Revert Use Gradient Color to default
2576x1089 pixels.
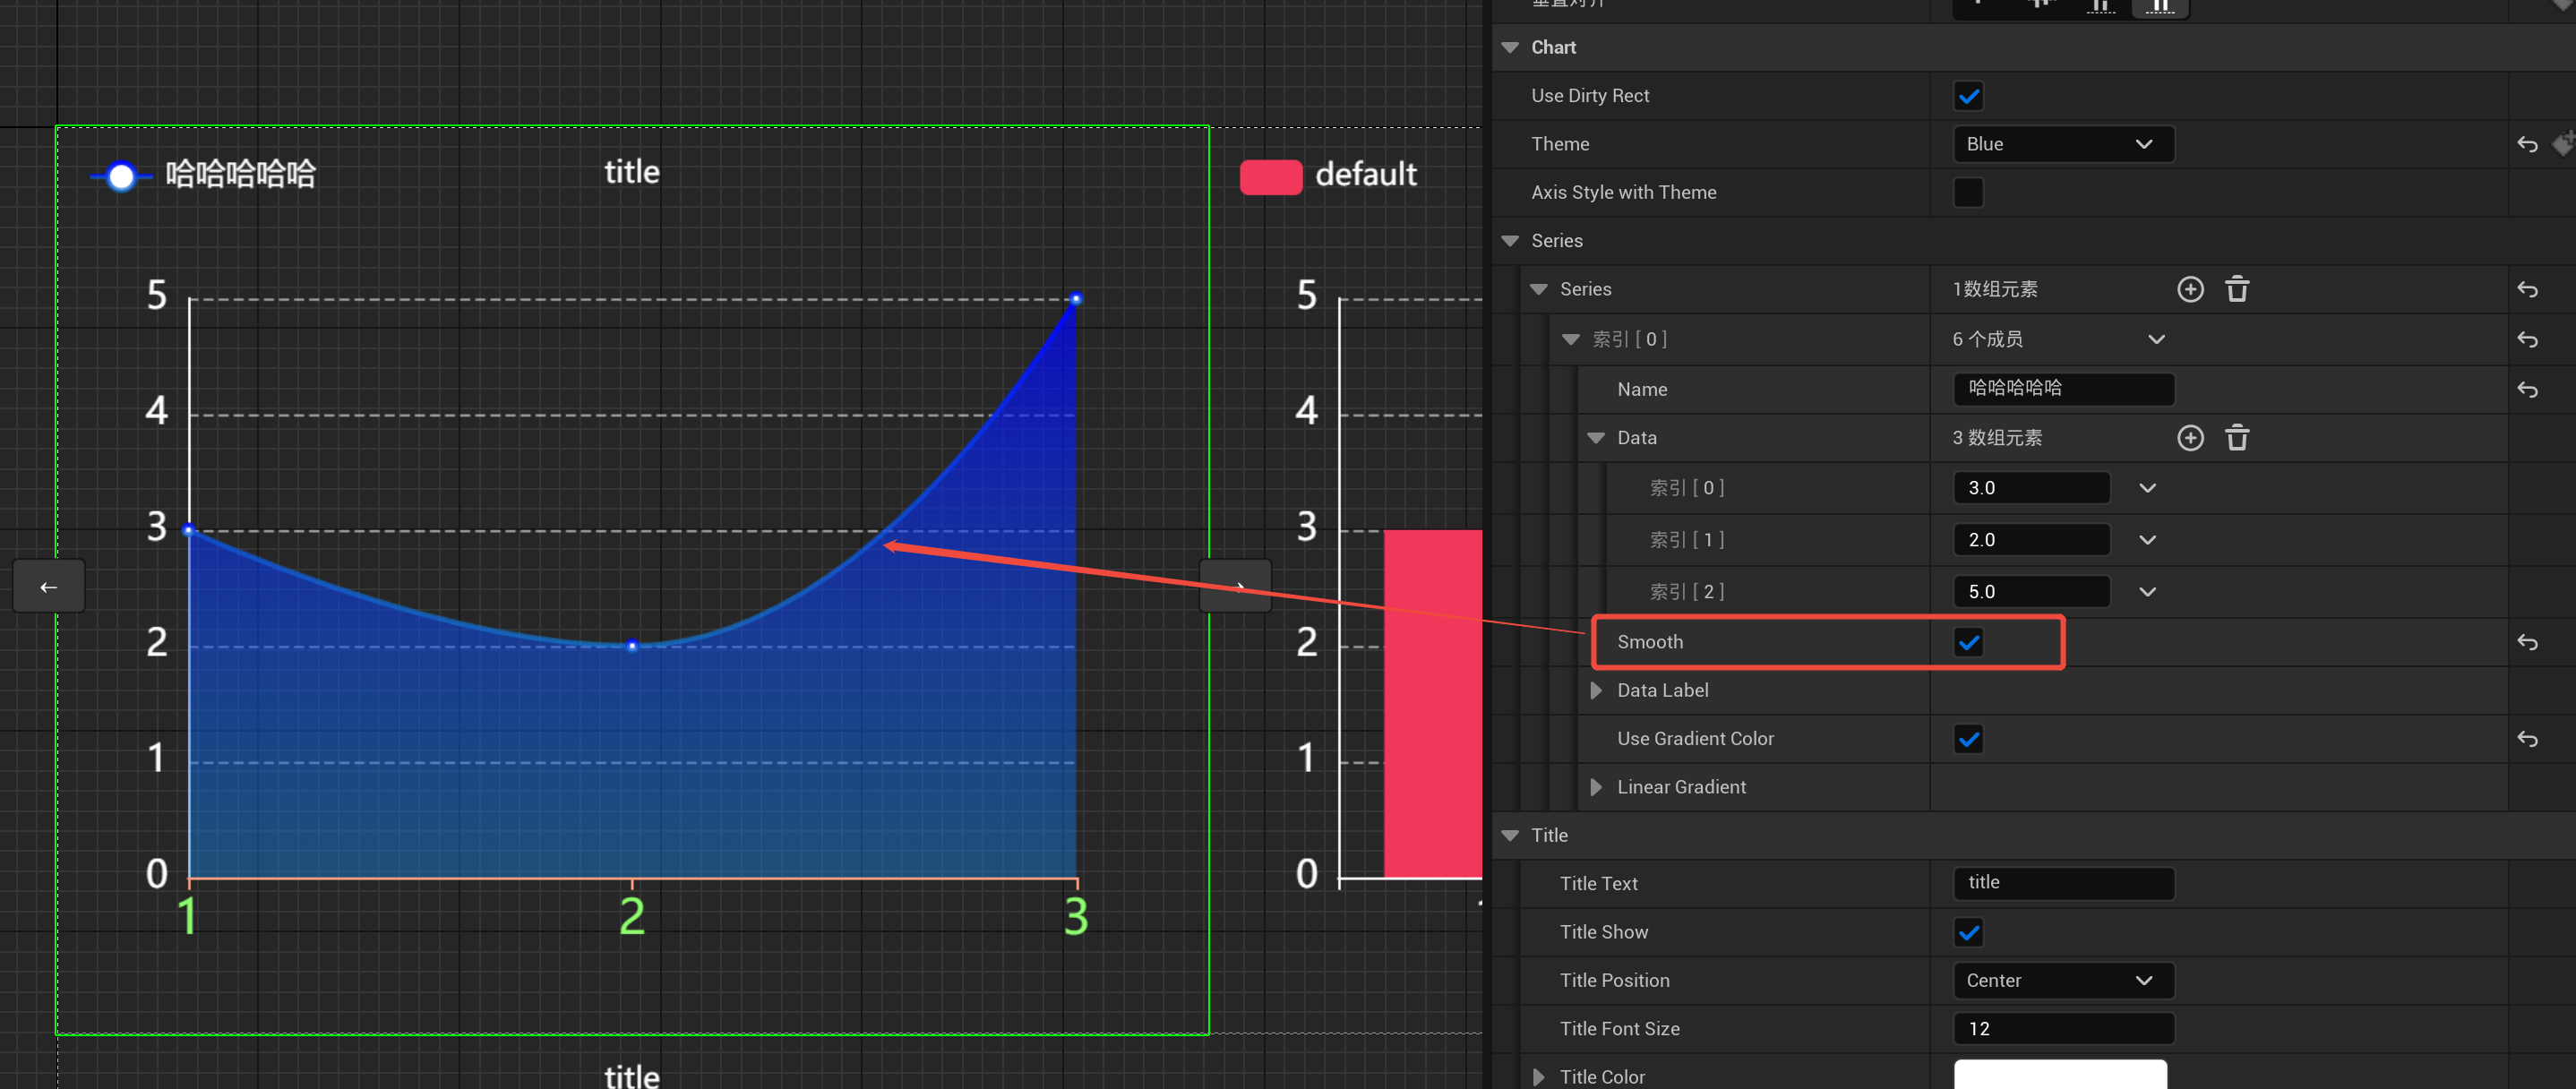[x=2528, y=739]
